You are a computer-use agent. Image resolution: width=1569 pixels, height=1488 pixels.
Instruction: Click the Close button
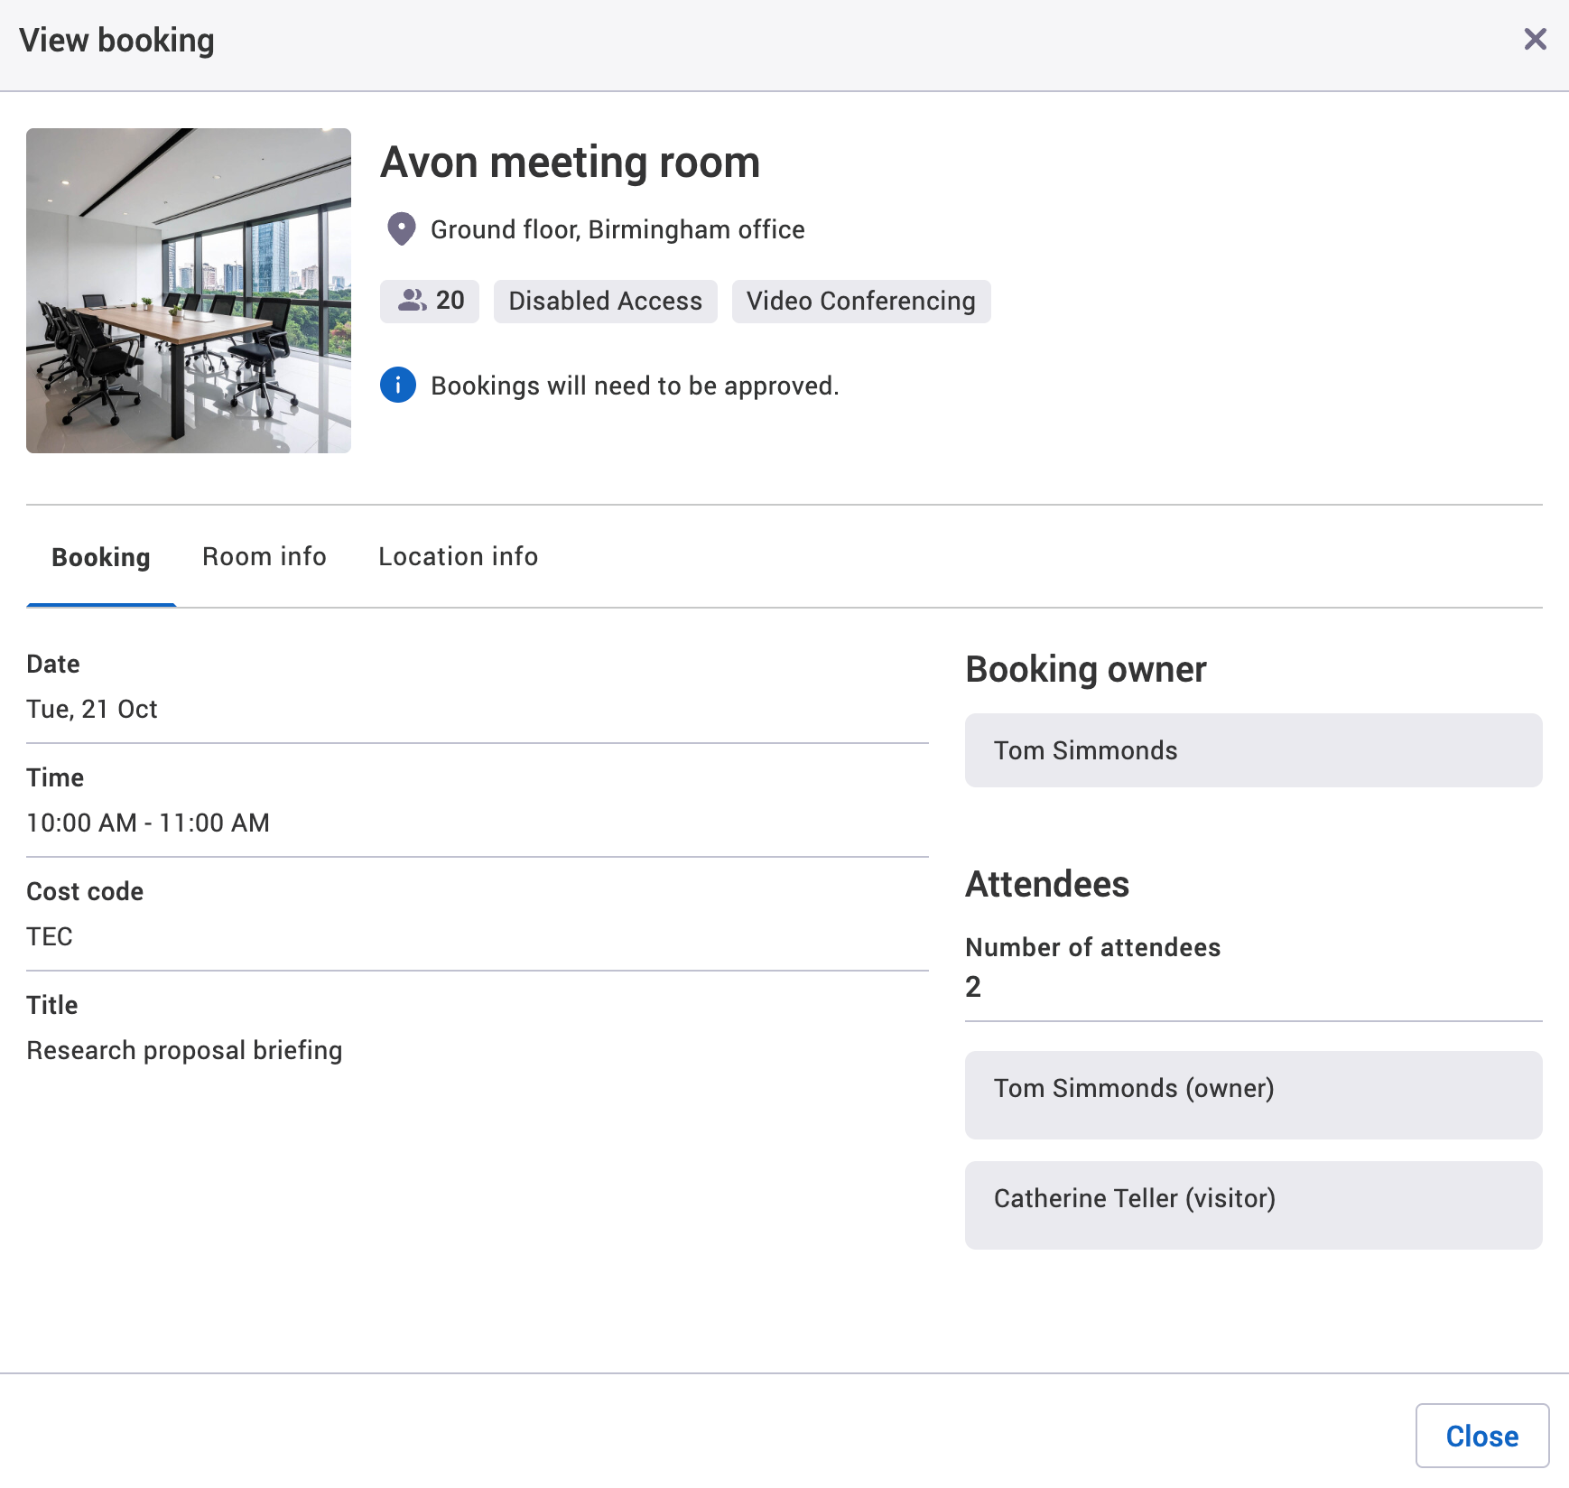pyautogui.click(x=1482, y=1435)
